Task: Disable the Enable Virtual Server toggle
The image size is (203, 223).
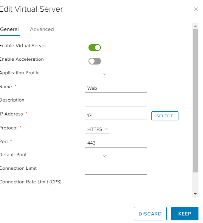Action: pos(95,48)
